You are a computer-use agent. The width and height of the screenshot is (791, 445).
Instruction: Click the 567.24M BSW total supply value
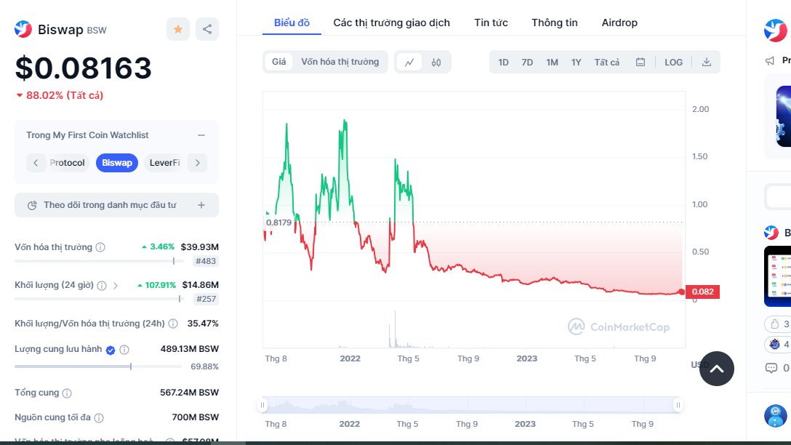click(190, 393)
